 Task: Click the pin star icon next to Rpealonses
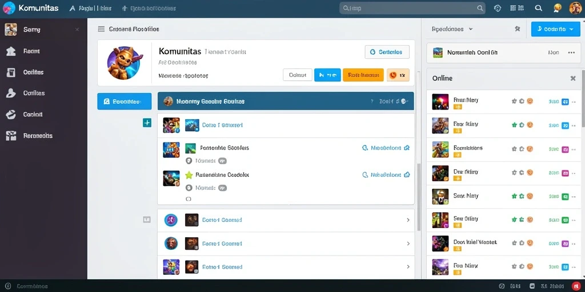[518, 29]
